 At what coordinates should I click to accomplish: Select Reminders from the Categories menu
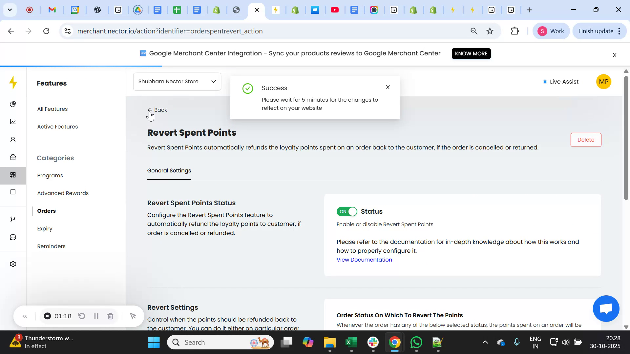coord(51,246)
